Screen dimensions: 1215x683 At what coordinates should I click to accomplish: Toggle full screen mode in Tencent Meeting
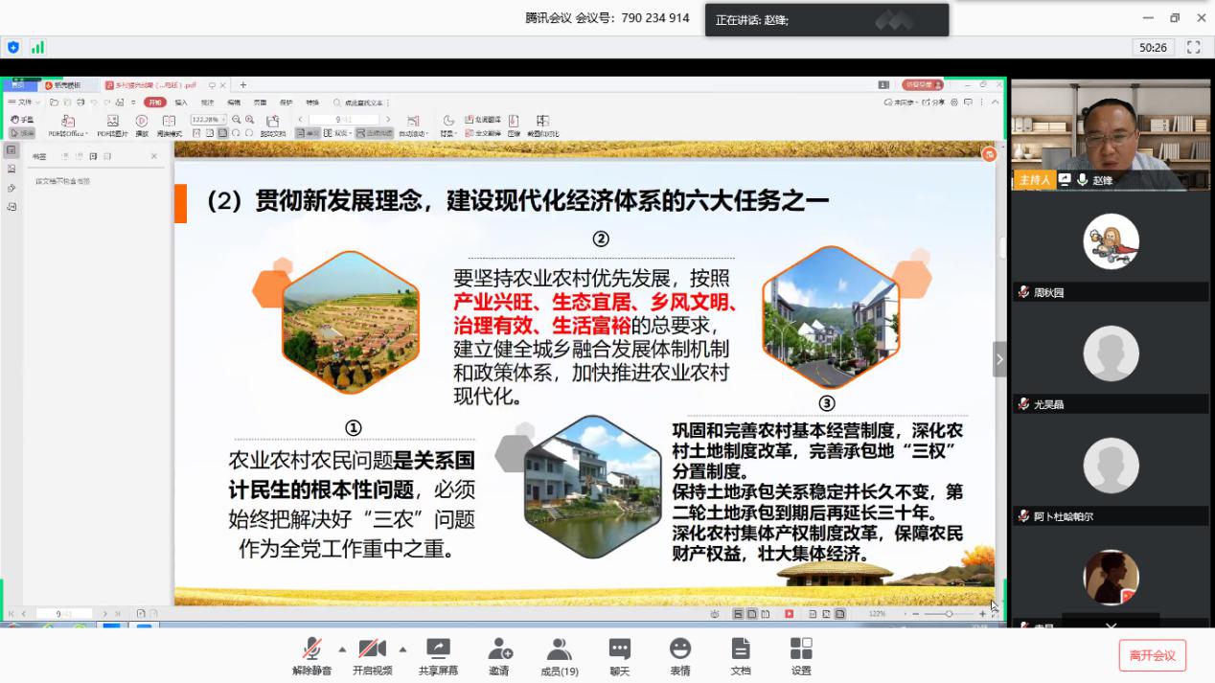tap(1194, 47)
